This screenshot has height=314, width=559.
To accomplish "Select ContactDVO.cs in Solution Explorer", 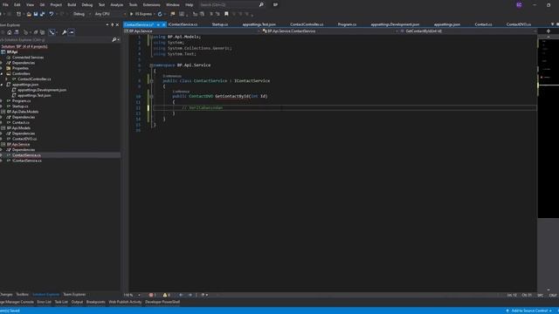I will [24, 140].
